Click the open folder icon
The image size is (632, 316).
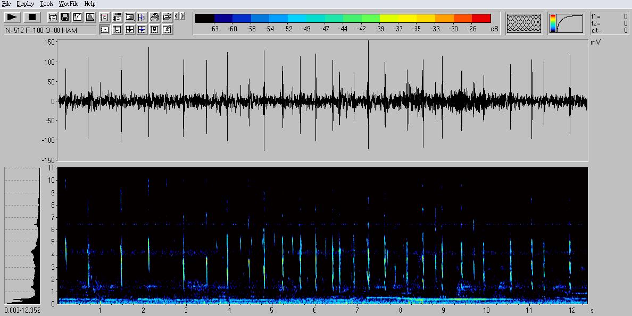(167, 17)
